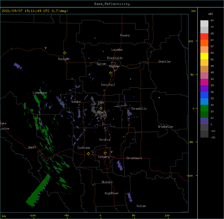This screenshot has height=219, width=224.
Task: Select the yellow 51-54 dBZ legend swatch
Action: coord(204,56)
